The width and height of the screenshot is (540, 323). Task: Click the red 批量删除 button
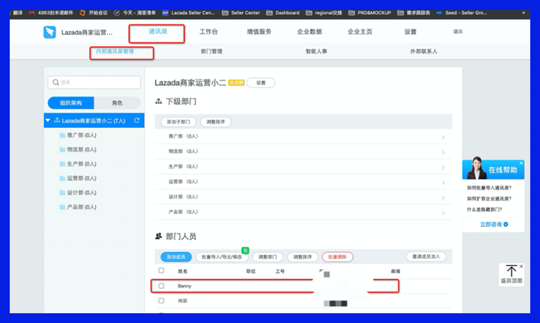[337, 257]
